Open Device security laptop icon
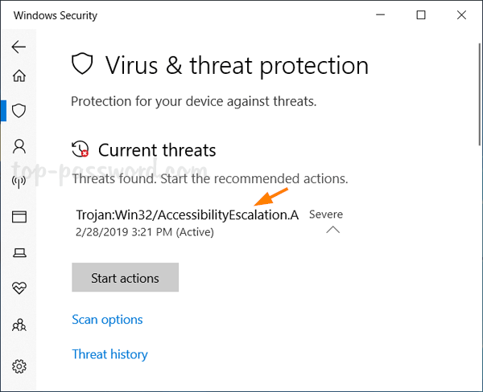The image size is (483, 392). tap(19, 252)
